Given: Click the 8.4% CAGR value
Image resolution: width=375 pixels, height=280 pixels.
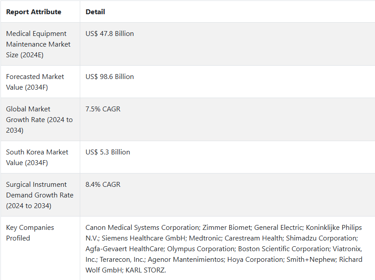Looking at the screenshot, I should point(103,184).
